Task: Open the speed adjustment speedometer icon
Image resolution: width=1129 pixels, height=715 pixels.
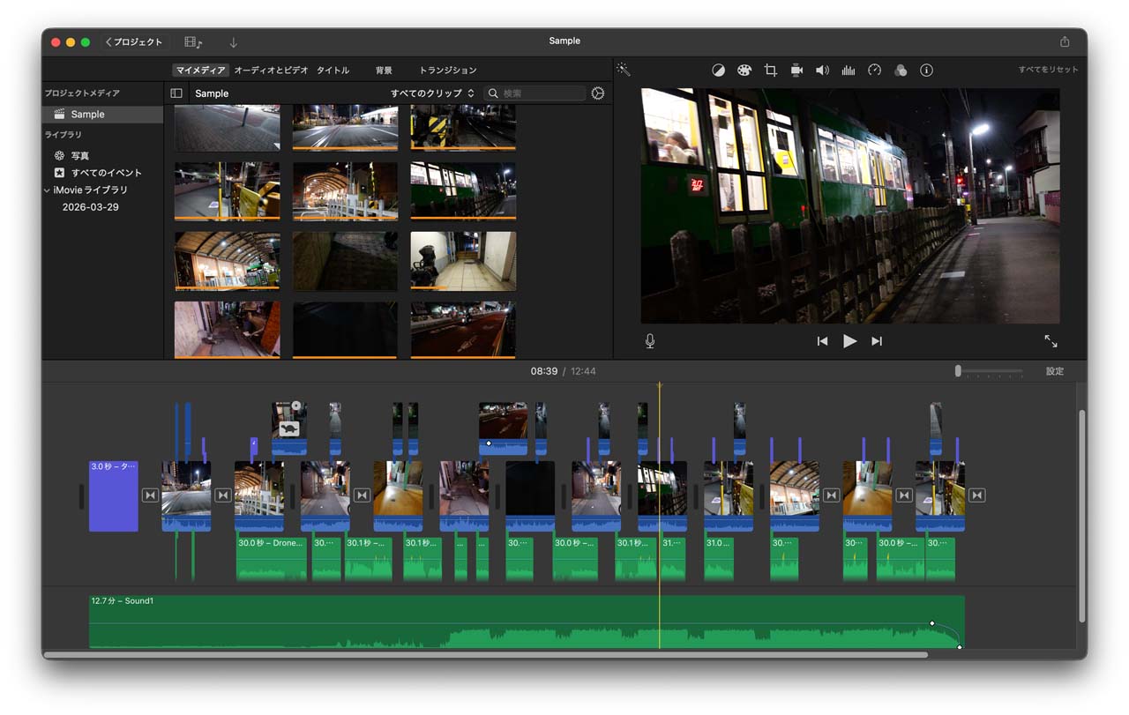Action: pyautogui.click(x=874, y=71)
